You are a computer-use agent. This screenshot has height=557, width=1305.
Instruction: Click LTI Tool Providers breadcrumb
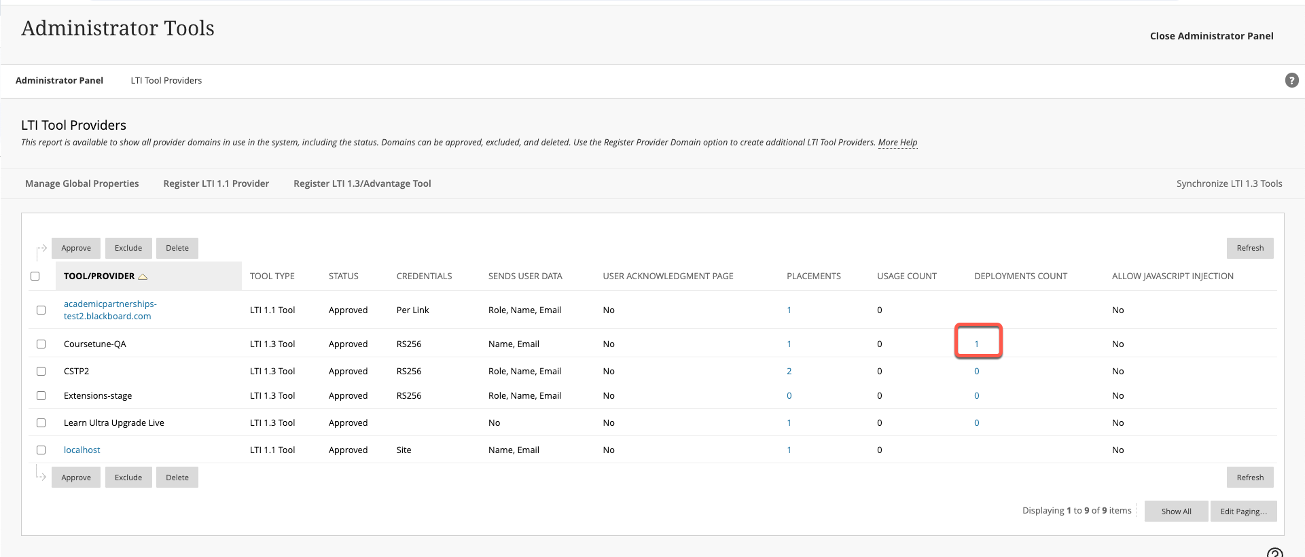tap(166, 80)
